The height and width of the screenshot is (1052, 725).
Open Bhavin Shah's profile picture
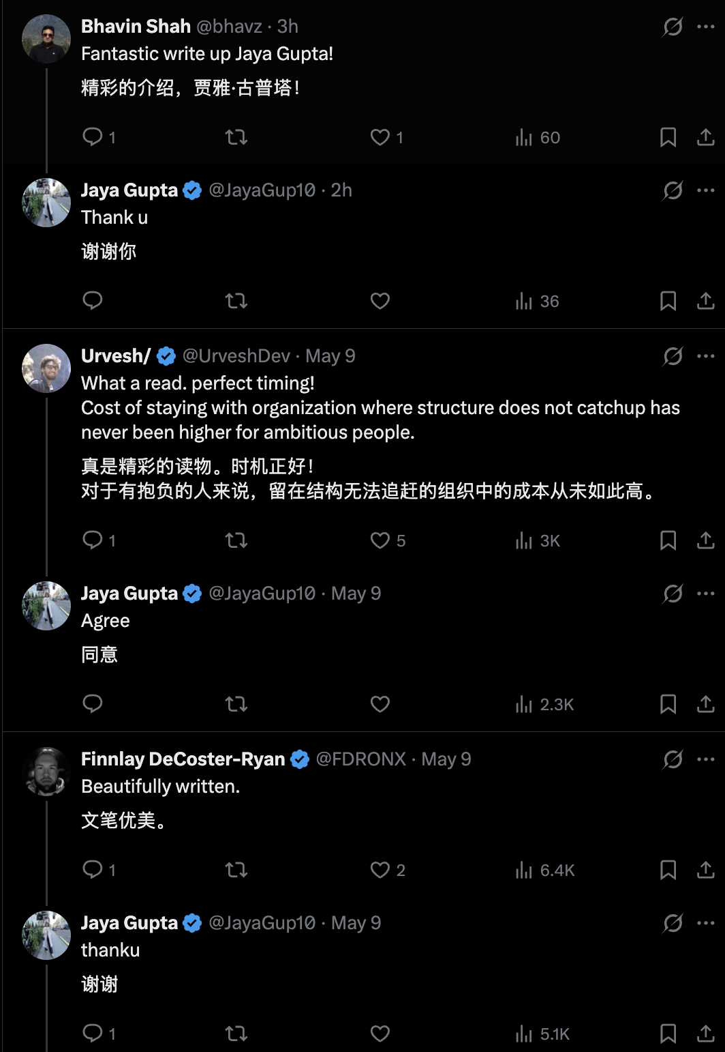pos(46,40)
